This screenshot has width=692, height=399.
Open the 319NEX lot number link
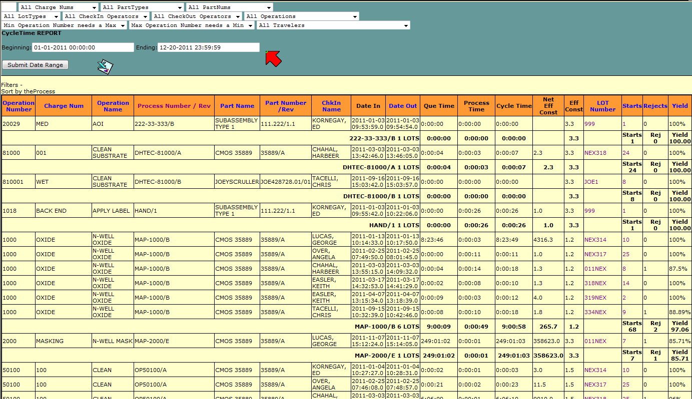(x=595, y=298)
